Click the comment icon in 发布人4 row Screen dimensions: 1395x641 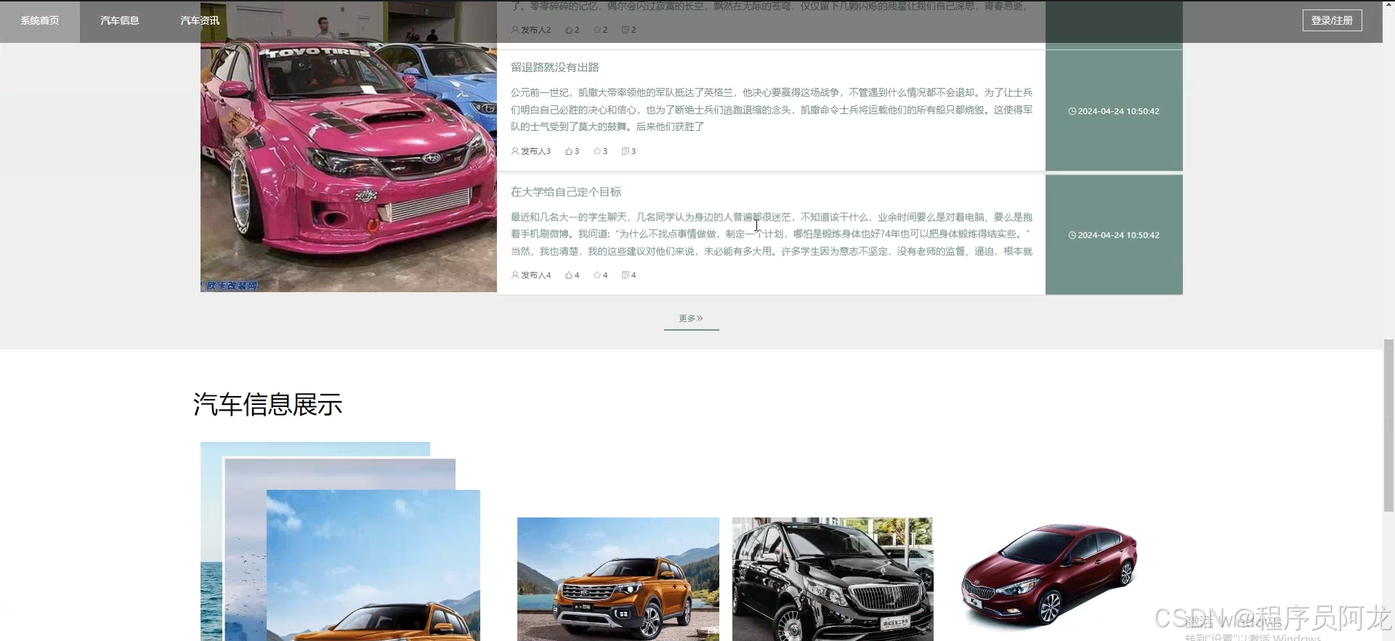coord(626,275)
